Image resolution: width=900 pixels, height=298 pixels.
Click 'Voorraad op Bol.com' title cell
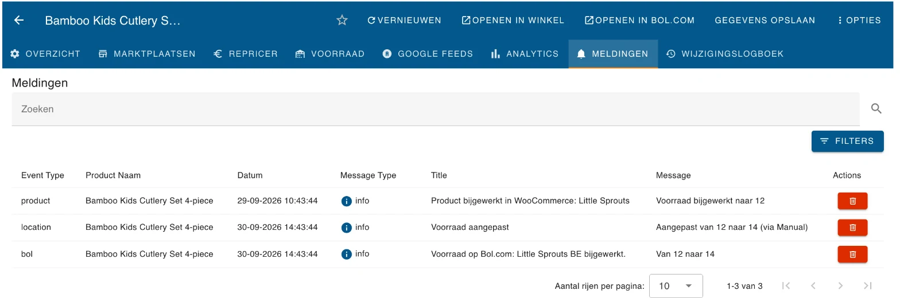(528, 254)
